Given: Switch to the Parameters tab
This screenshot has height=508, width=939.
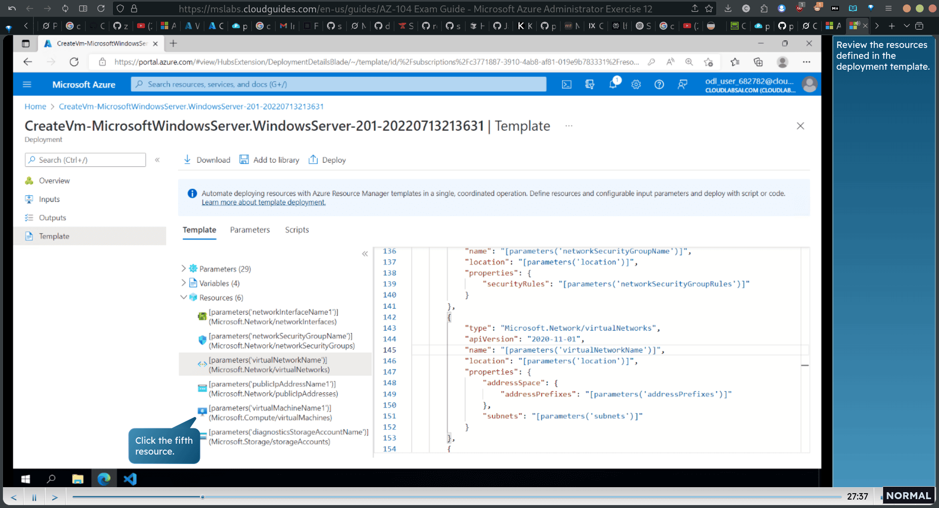Looking at the screenshot, I should pyautogui.click(x=250, y=230).
